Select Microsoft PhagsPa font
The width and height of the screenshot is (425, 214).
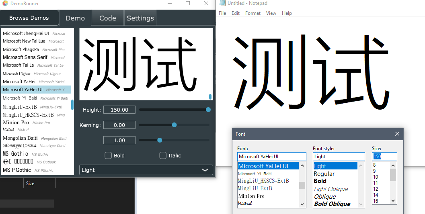[37, 49]
